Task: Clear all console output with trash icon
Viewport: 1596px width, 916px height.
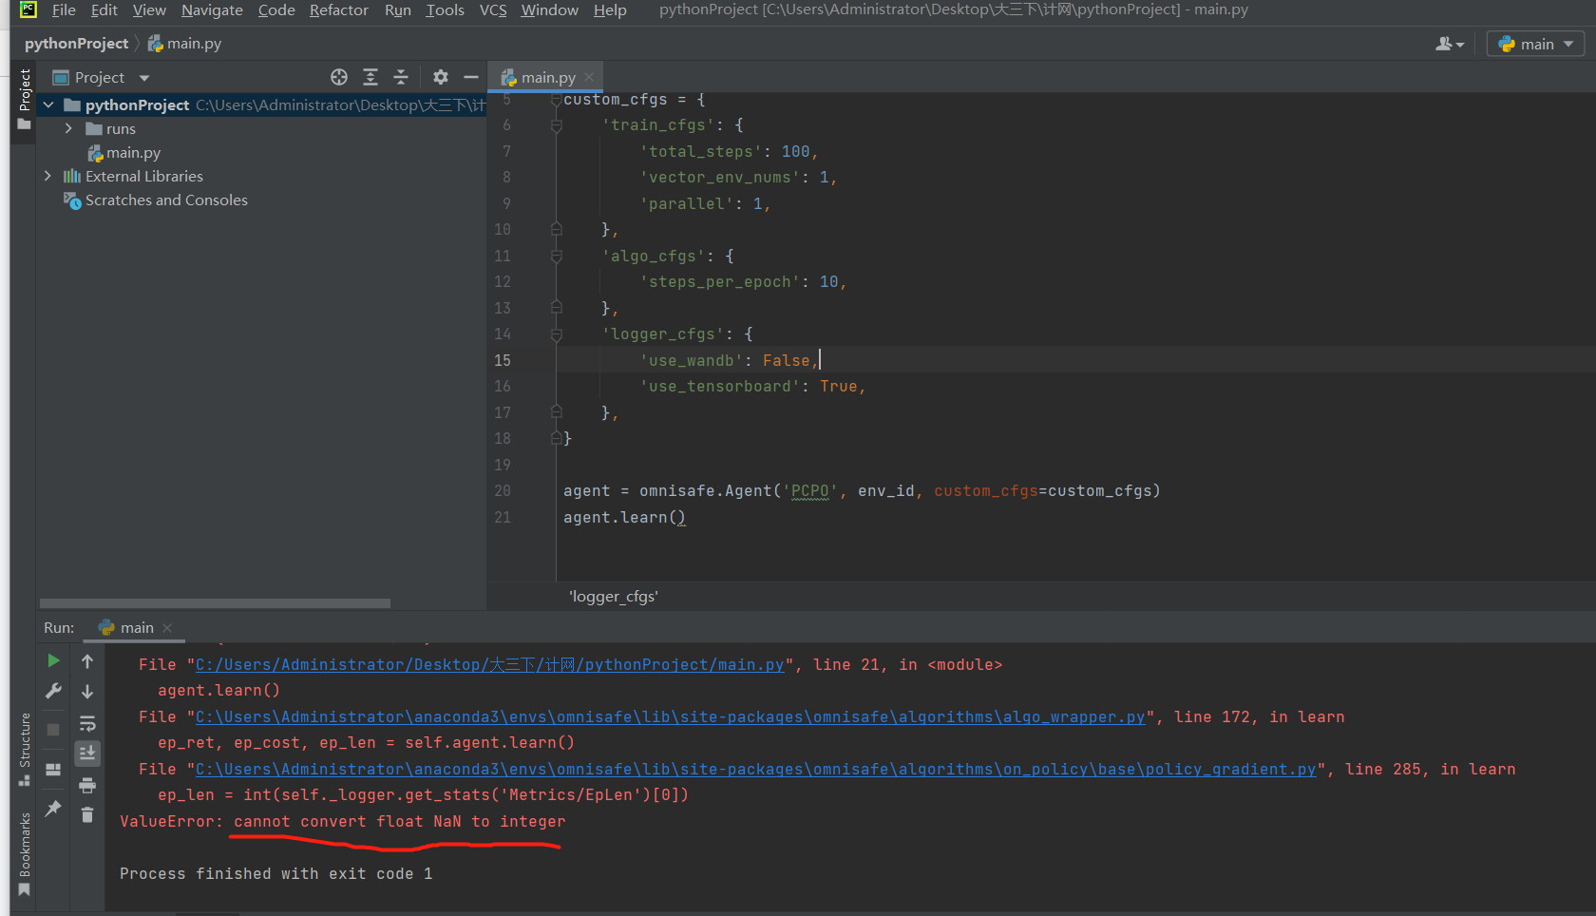Action: pos(87,815)
